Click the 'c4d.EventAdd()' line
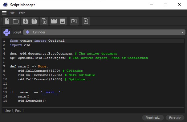The height and width of the screenshot is (122, 187). [32, 101]
